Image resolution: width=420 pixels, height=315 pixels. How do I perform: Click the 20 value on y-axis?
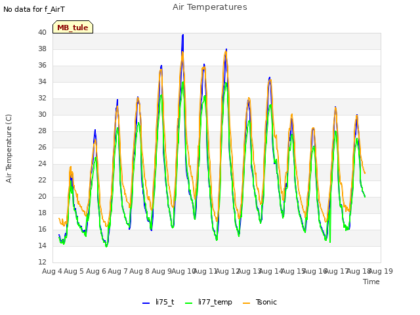click(42, 197)
